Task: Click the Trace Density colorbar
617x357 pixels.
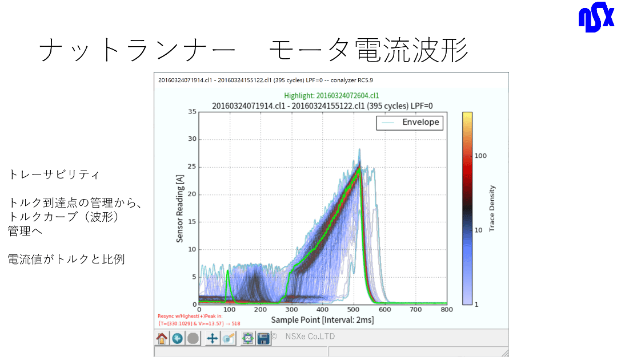Action: pyautogui.click(x=467, y=208)
